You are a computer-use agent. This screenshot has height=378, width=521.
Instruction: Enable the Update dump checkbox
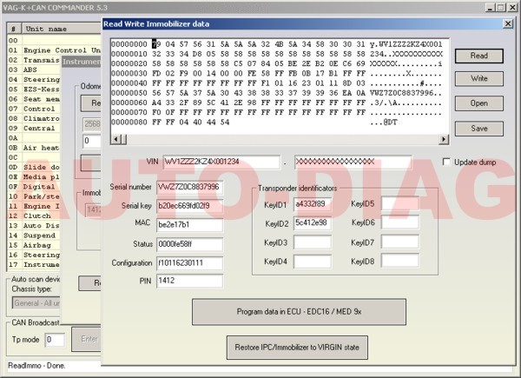click(447, 162)
